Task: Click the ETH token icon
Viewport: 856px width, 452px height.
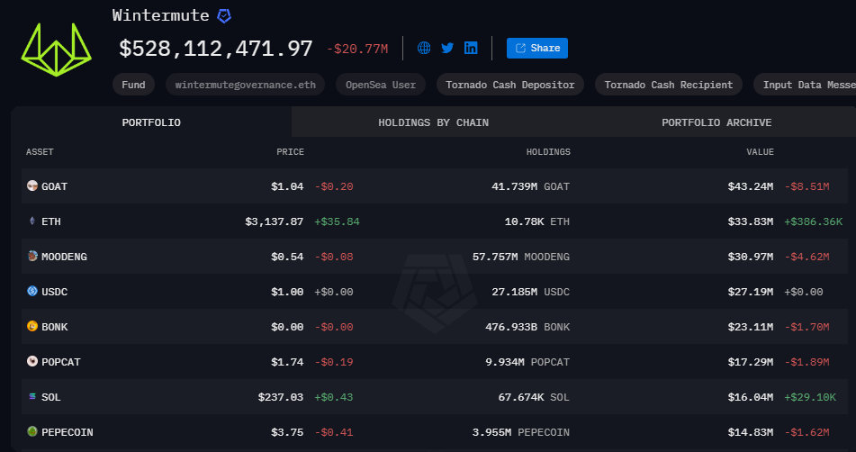Action: click(32, 221)
